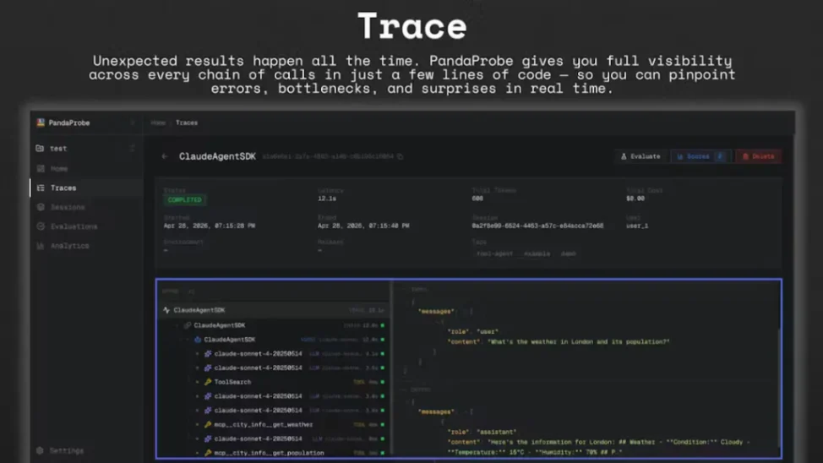Click the 12.1s latency value
This screenshot has width=823, height=463.
327,199
